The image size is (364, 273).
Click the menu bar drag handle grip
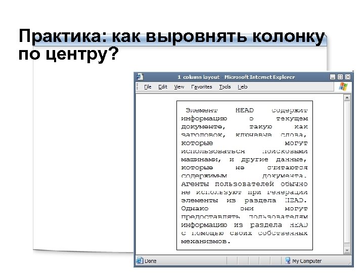138,87
